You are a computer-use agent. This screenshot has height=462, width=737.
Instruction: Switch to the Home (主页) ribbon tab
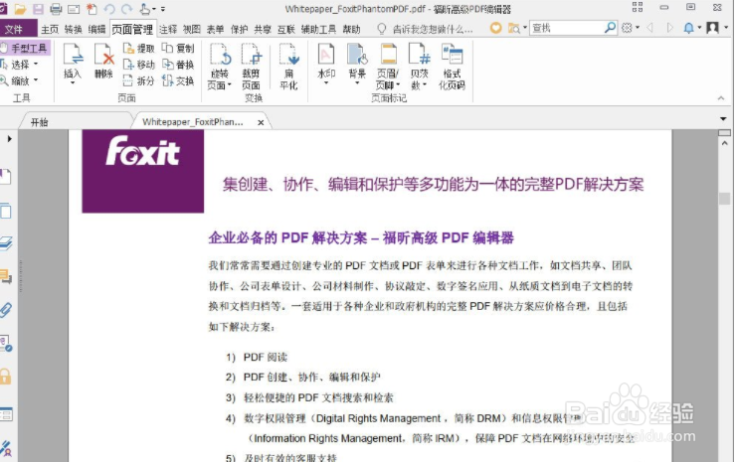(50, 29)
